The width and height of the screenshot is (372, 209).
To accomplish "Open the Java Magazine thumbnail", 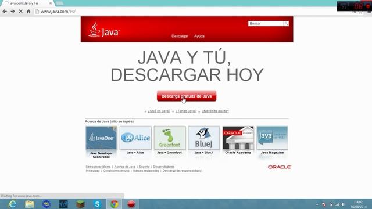I will tap(272, 138).
